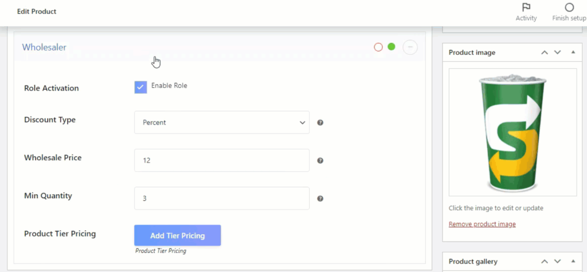Click 'Click the image to edit or update' text

click(x=496, y=208)
